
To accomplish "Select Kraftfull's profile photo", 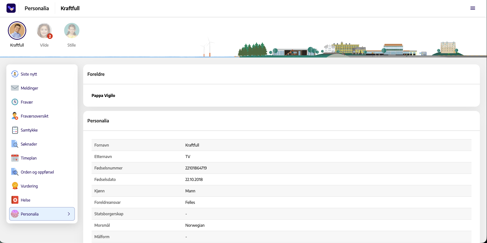I will 17,31.
